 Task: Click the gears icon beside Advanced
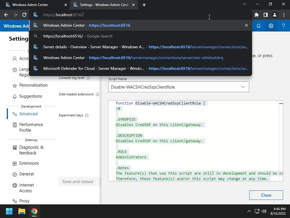pos(15,114)
